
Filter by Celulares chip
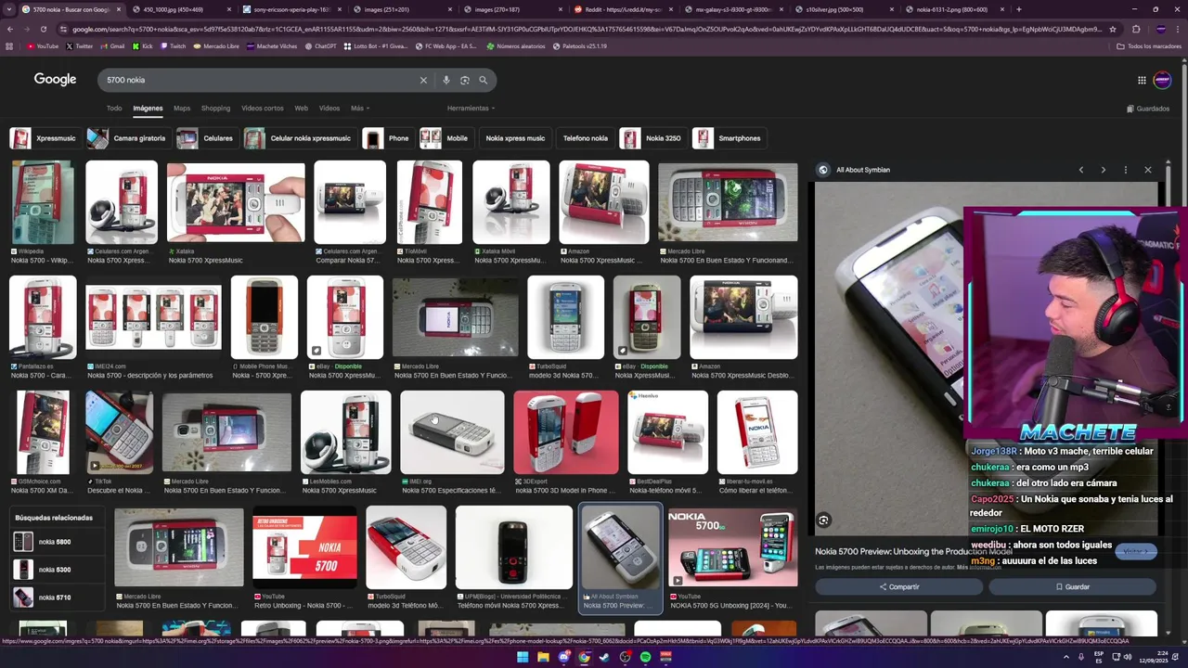point(206,138)
